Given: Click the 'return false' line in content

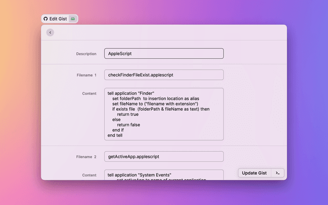Looking at the screenshot, I should 128,125.
